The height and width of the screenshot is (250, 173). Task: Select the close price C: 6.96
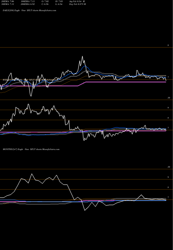(x=46, y=4)
